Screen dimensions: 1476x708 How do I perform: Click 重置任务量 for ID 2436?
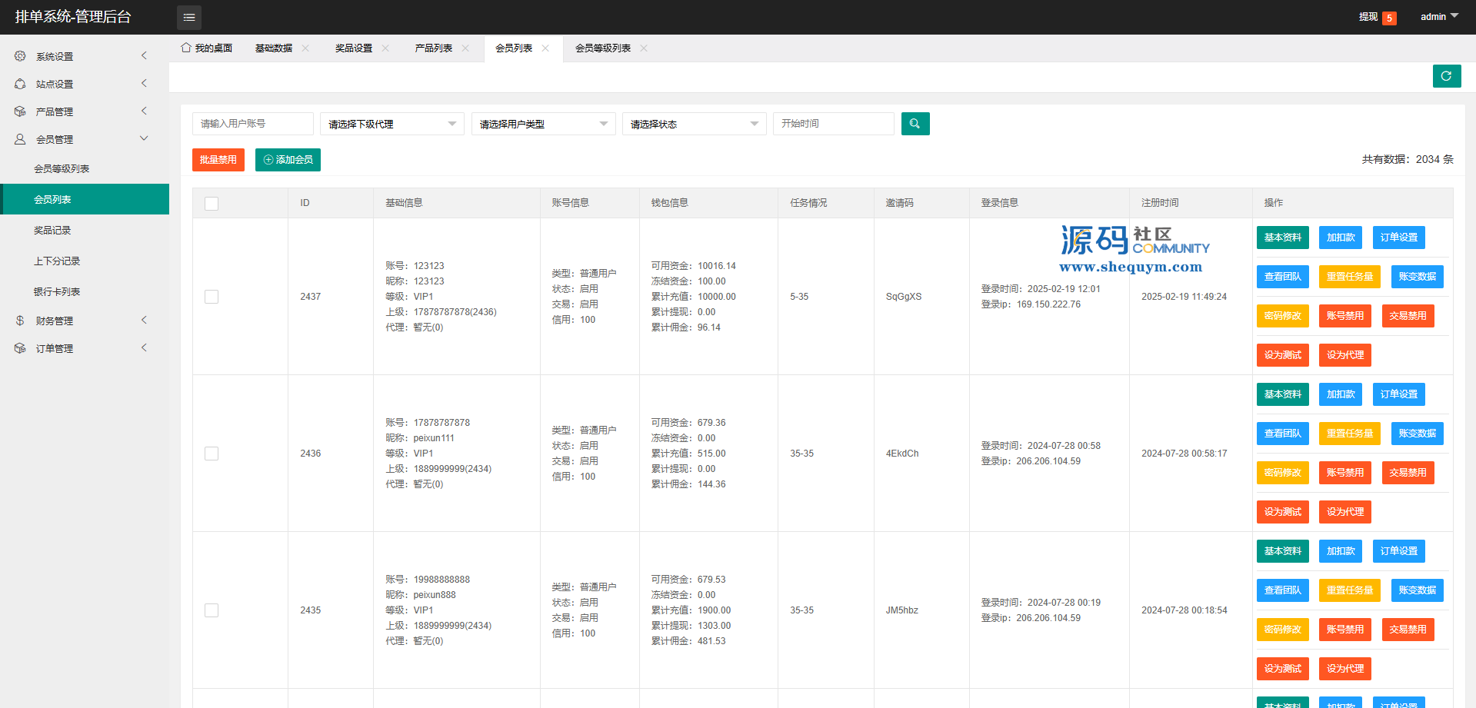pos(1350,434)
